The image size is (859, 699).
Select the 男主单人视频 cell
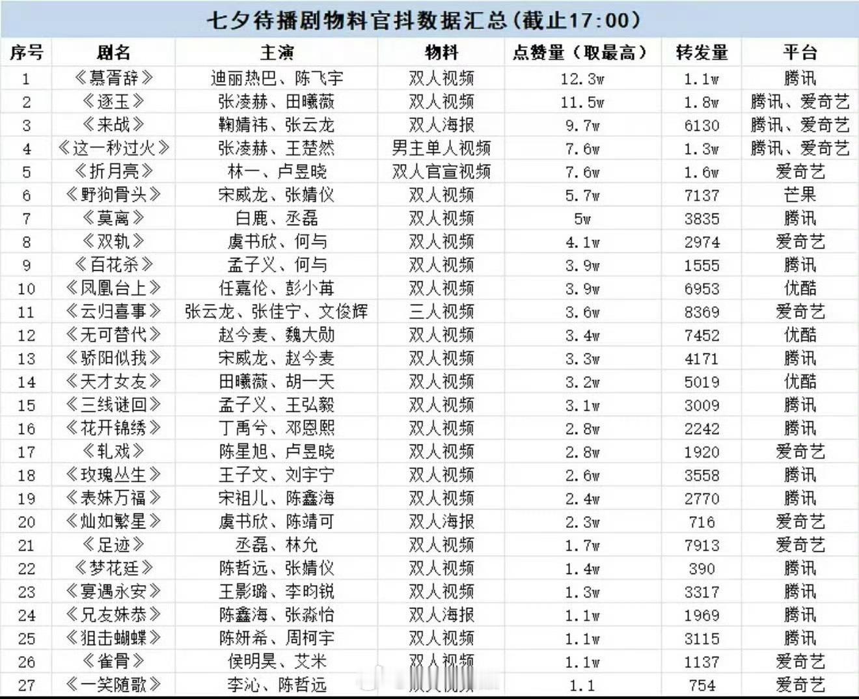point(441,148)
